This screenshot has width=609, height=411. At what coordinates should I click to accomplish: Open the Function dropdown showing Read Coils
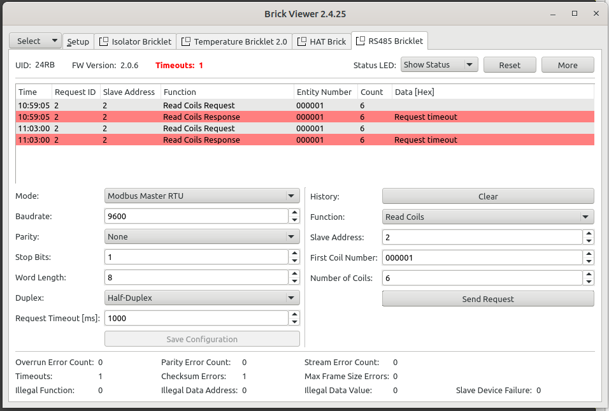click(x=488, y=217)
